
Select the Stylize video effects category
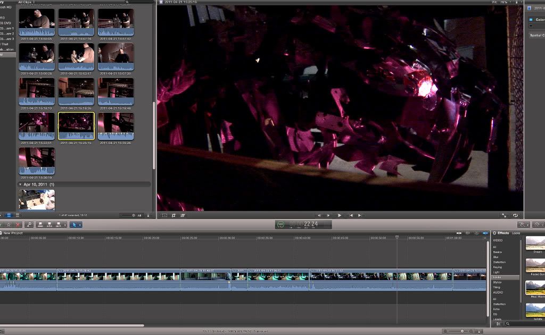click(498, 282)
